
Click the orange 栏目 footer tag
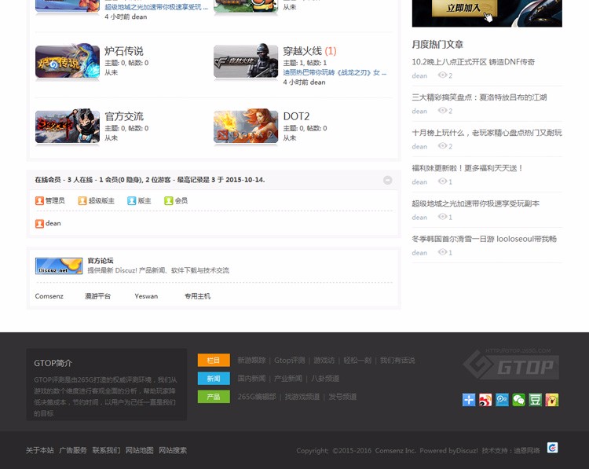214,361
